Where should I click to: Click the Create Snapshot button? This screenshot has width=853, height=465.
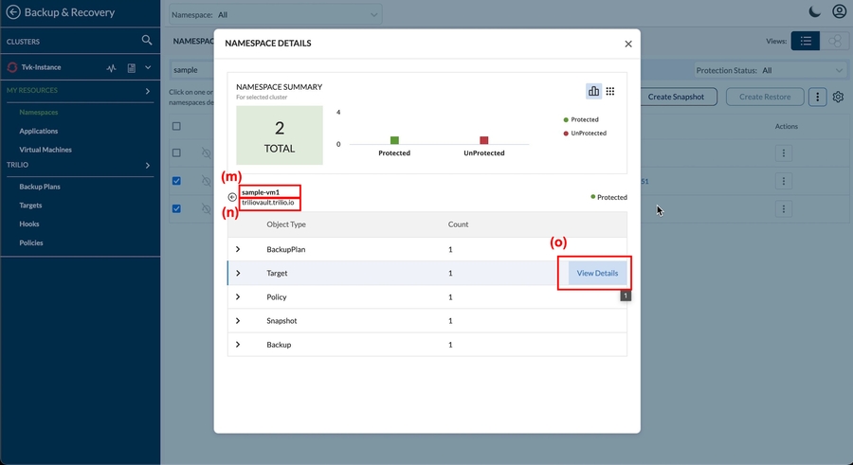[x=676, y=97]
